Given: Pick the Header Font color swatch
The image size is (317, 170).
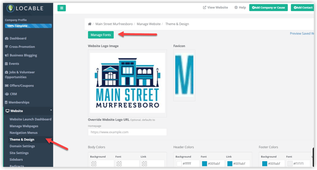Looking at the screenshot, I should click(205, 164).
